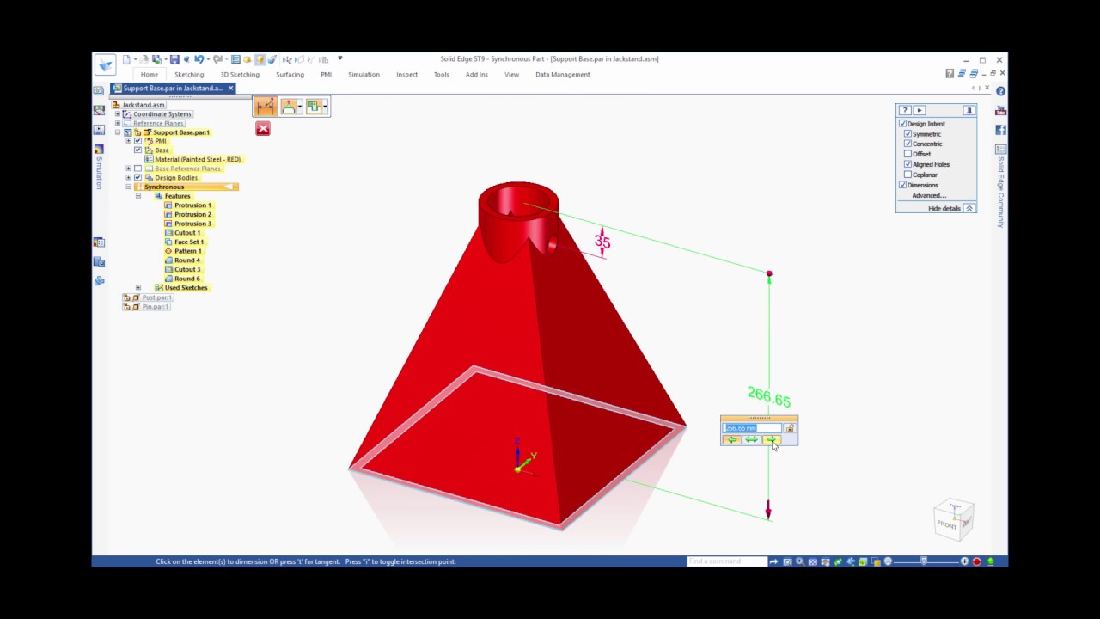Click the Zoom Area icon in status bar
The image size is (1100, 619).
787,561
